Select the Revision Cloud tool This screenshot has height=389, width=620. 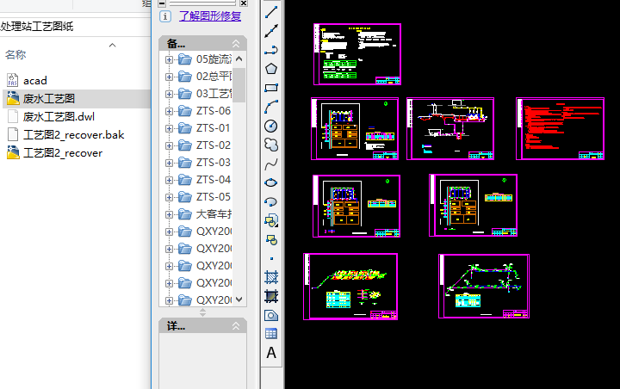coord(271,145)
